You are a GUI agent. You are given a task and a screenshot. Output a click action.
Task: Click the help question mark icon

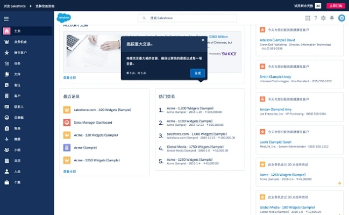[315, 18]
